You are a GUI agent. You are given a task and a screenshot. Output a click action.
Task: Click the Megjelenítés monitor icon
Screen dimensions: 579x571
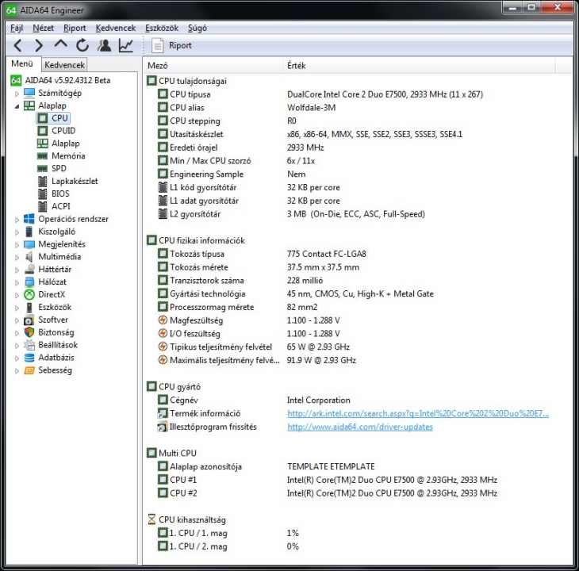pos(29,244)
